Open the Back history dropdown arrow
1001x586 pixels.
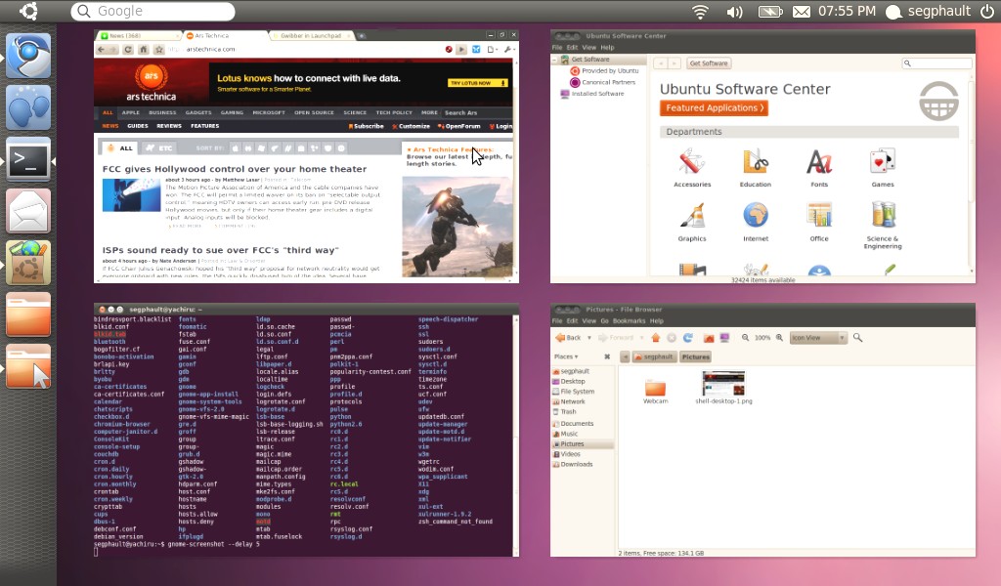pyautogui.click(x=589, y=337)
